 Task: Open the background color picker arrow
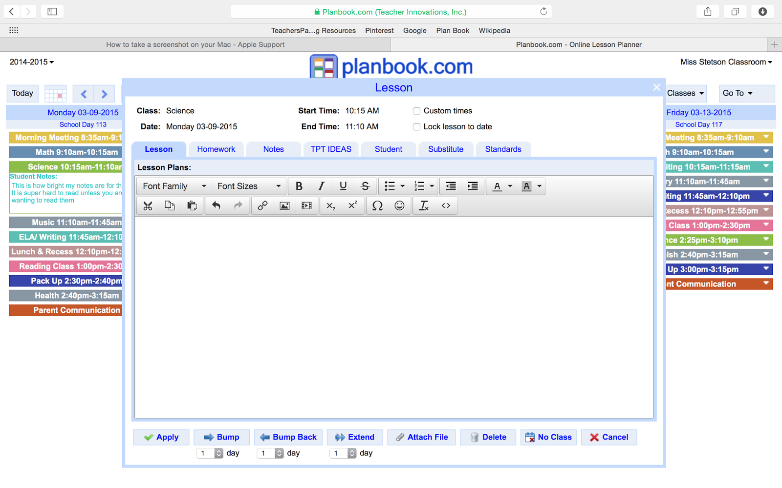point(540,186)
